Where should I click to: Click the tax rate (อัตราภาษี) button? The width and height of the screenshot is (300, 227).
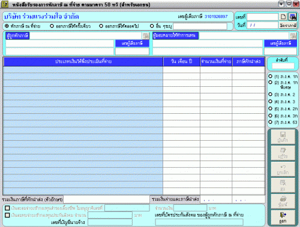(x=288, y=25)
